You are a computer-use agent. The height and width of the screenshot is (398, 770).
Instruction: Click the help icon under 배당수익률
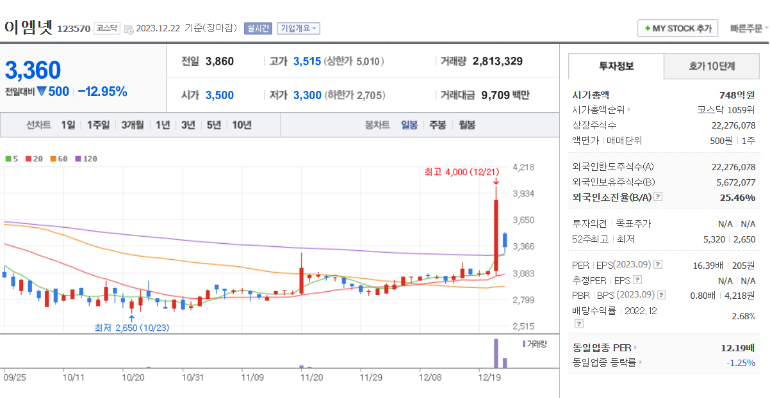[578, 324]
